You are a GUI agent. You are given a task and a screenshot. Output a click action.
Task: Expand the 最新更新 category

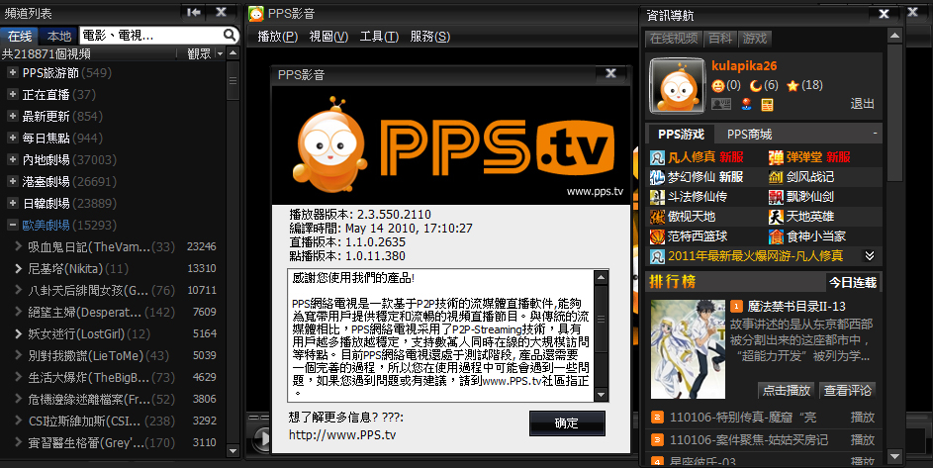pyautogui.click(x=12, y=116)
